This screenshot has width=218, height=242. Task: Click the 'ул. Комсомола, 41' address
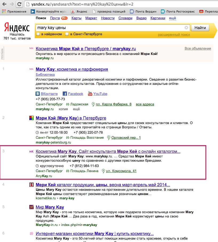[121, 171]
